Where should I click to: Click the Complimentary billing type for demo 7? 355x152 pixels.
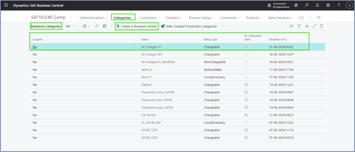[214, 77]
